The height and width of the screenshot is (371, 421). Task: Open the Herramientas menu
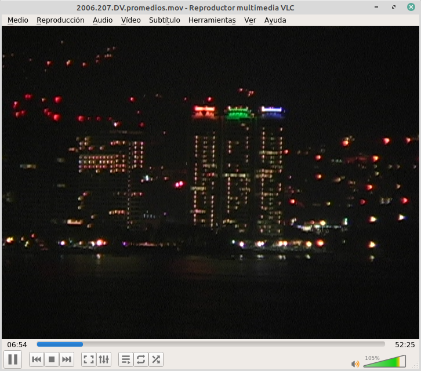tap(212, 20)
